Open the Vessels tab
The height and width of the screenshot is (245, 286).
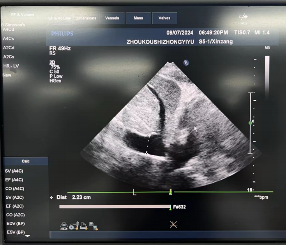pos(112,18)
